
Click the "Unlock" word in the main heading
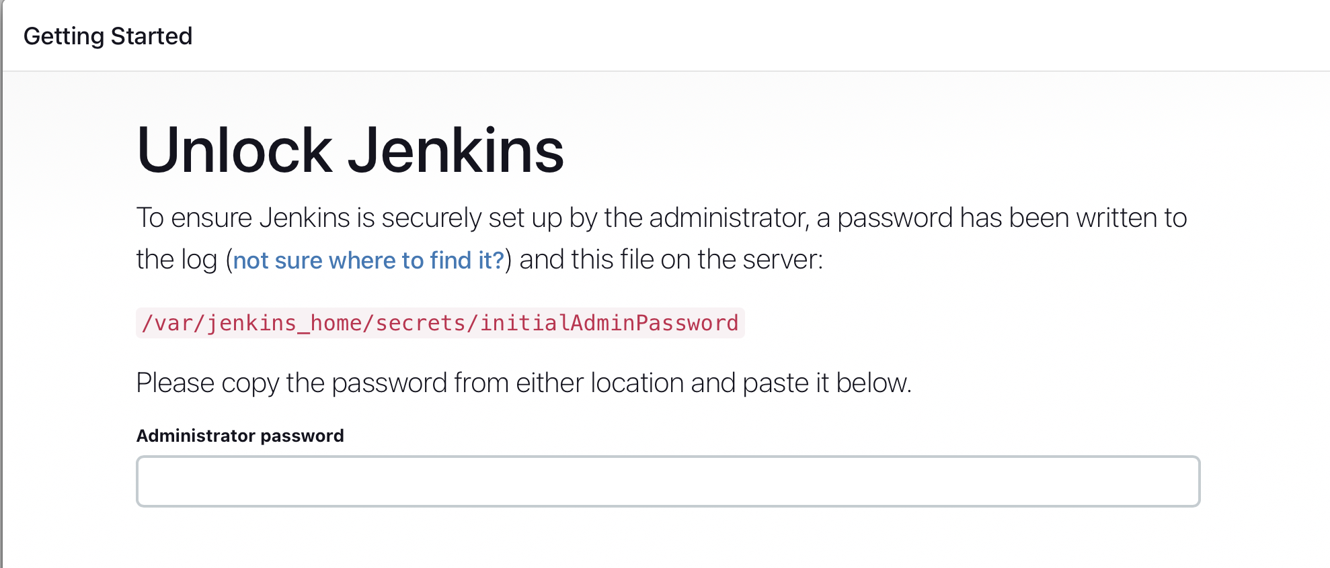coord(234,150)
